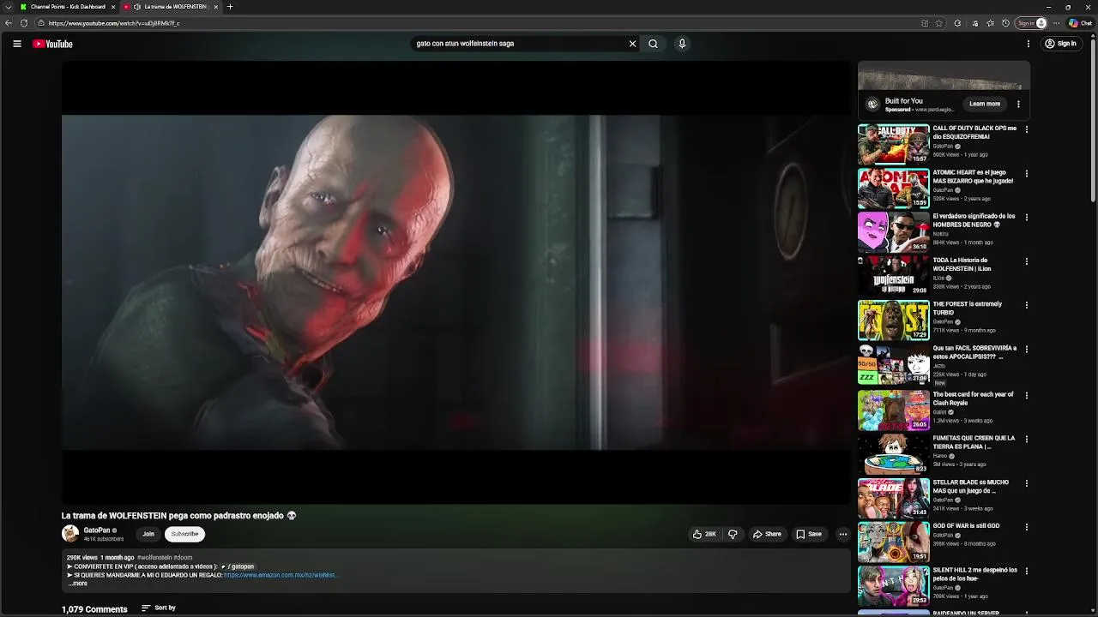Image resolution: width=1098 pixels, height=617 pixels.
Task: Save the video to playlist
Action: point(809,534)
